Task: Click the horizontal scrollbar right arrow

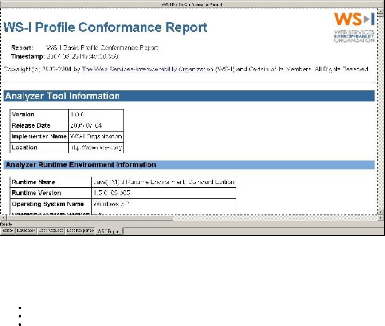Action: 380,217
